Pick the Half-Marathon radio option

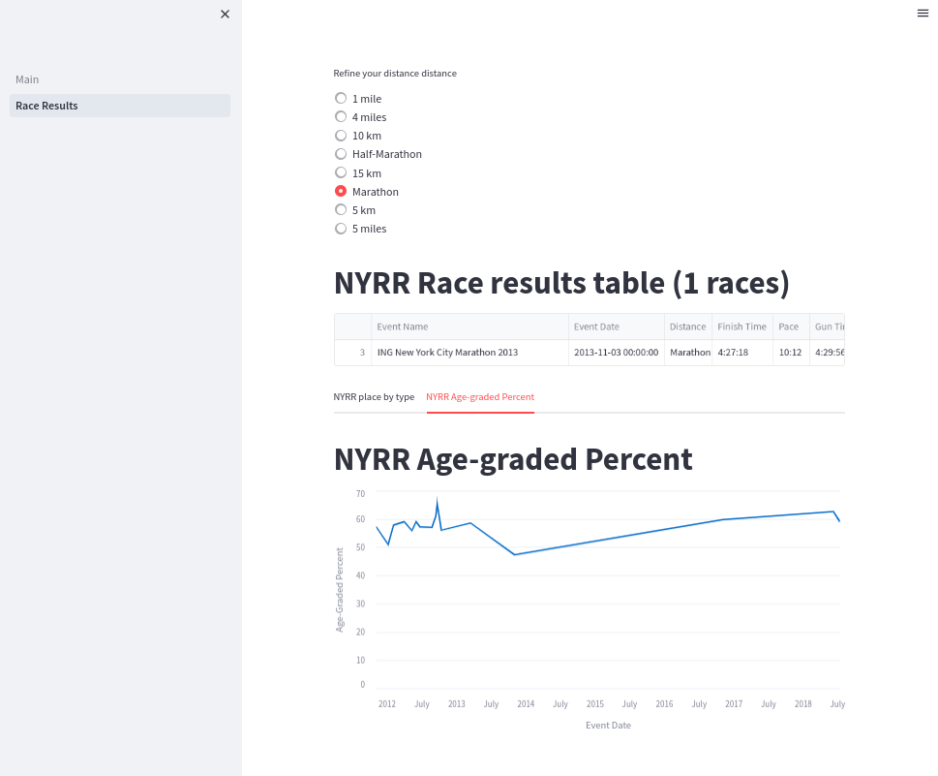pos(341,154)
